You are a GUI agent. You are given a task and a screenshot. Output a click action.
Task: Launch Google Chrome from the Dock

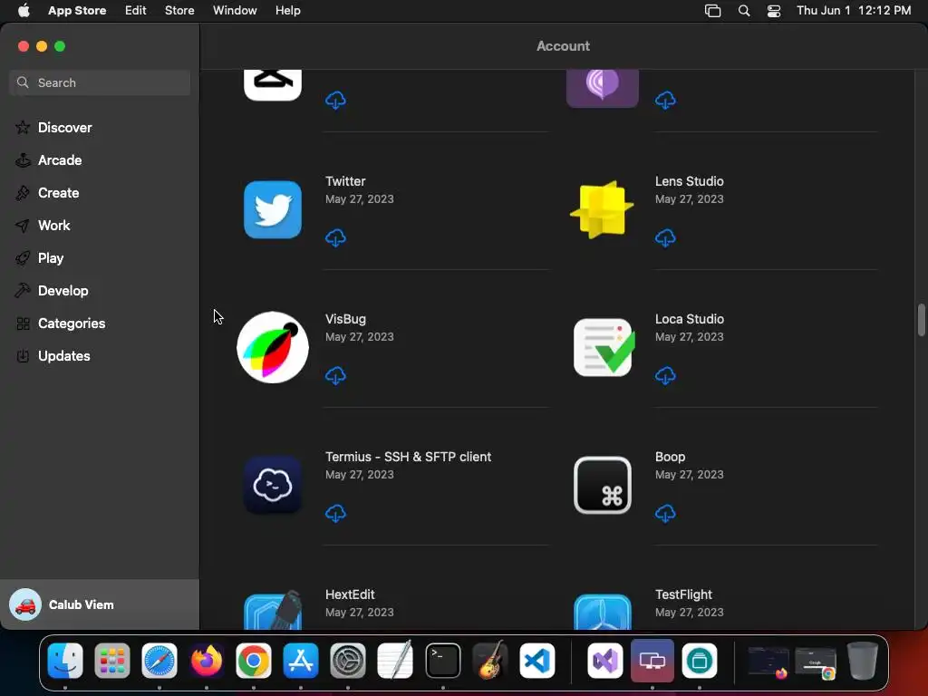254,661
